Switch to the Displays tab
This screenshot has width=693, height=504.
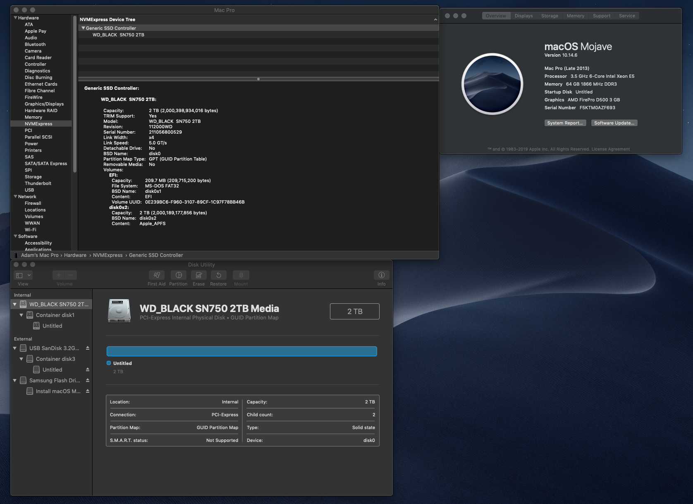click(x=523, y=16)
